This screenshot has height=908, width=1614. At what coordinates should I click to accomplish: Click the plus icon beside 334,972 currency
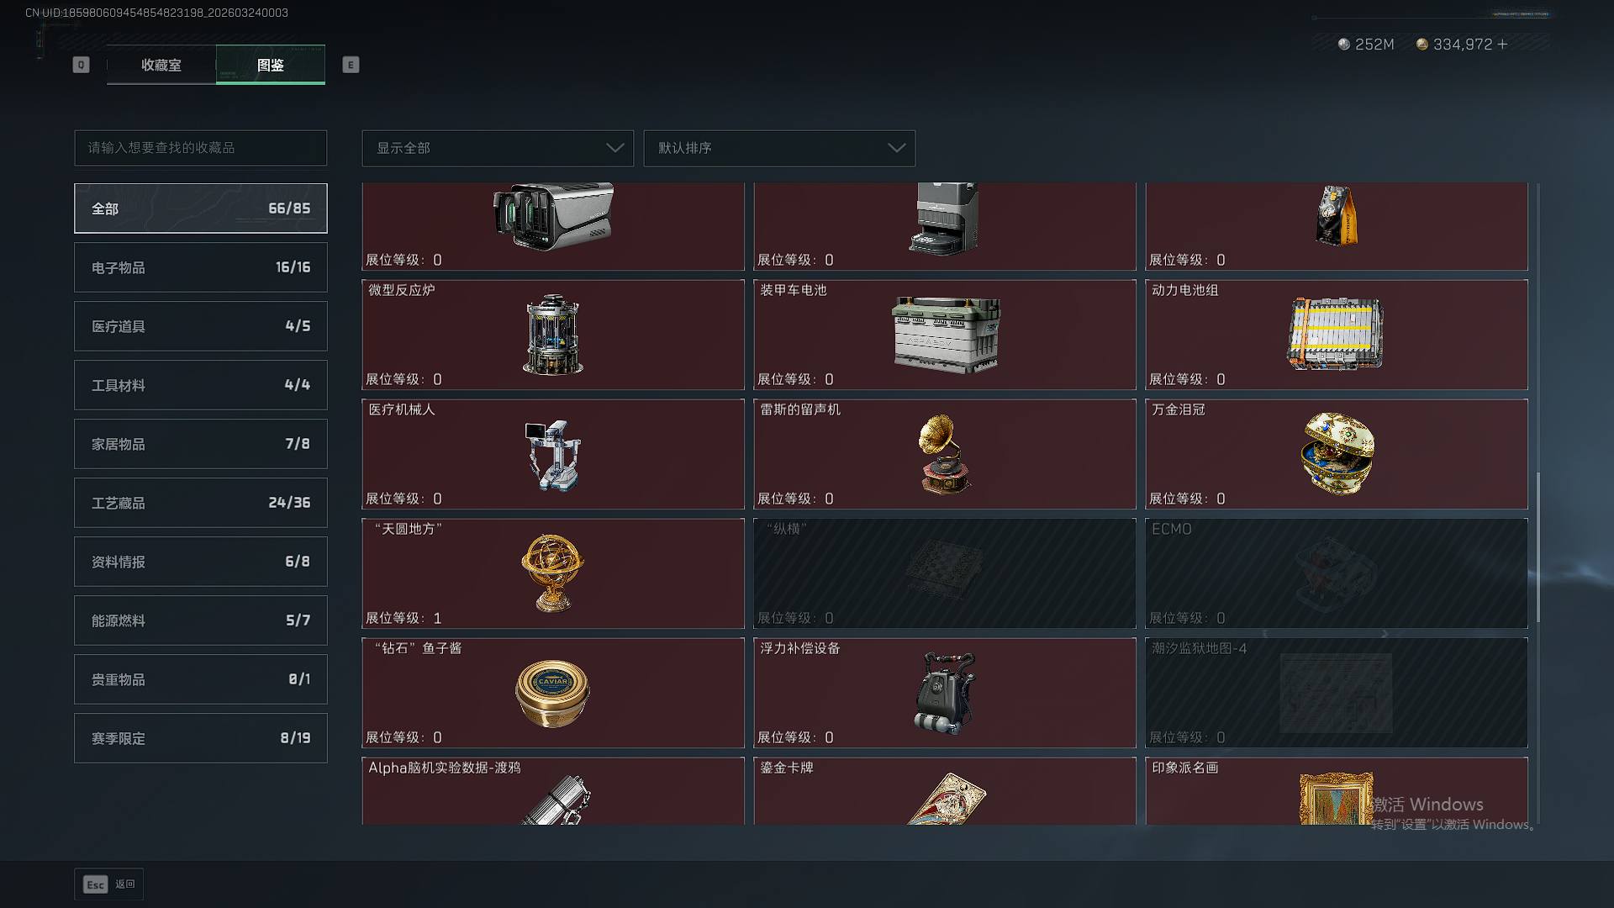tap(1502, 44)
